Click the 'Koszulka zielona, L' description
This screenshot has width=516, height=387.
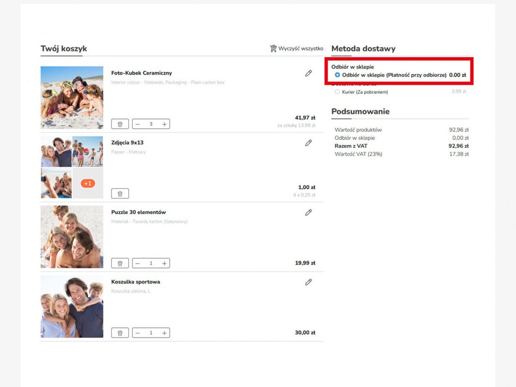(x=131, y=292)
